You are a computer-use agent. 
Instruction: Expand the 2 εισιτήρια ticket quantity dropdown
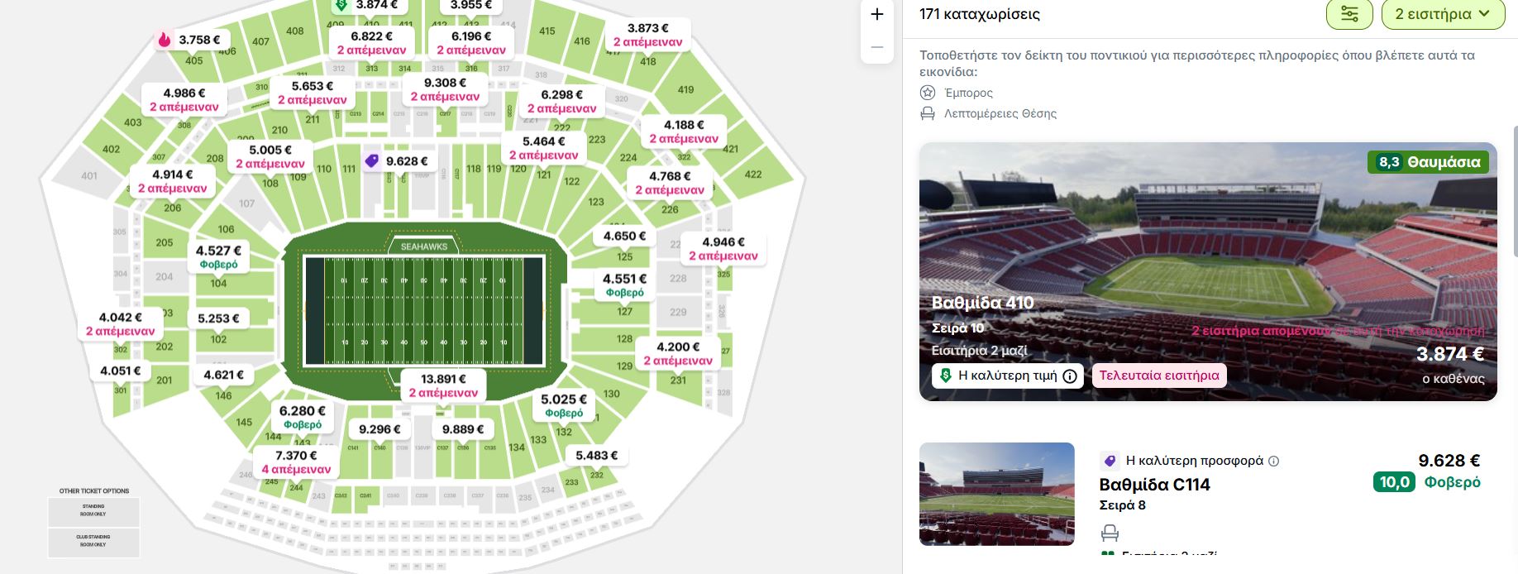click(1443, 14)
